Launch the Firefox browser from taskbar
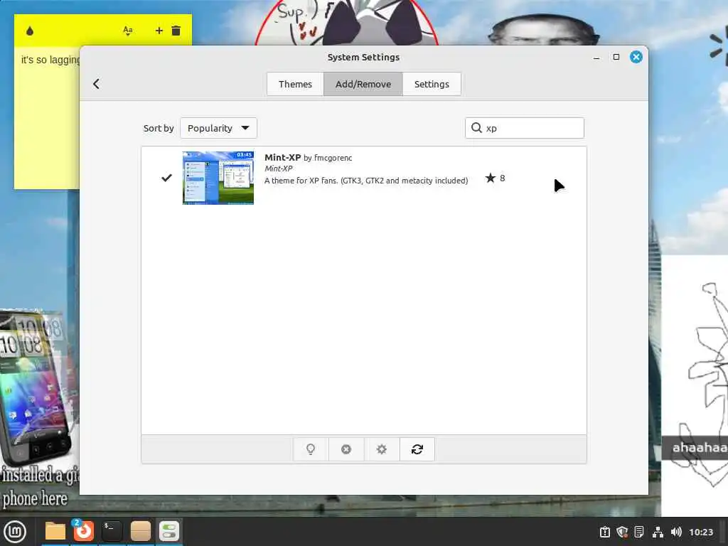 (x=84, y=531)
